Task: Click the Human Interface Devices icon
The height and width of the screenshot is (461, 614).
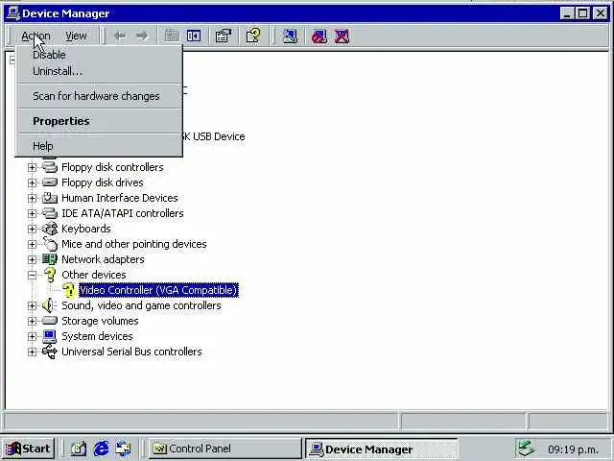Action: pyautogui.click(x=50, y=198)
